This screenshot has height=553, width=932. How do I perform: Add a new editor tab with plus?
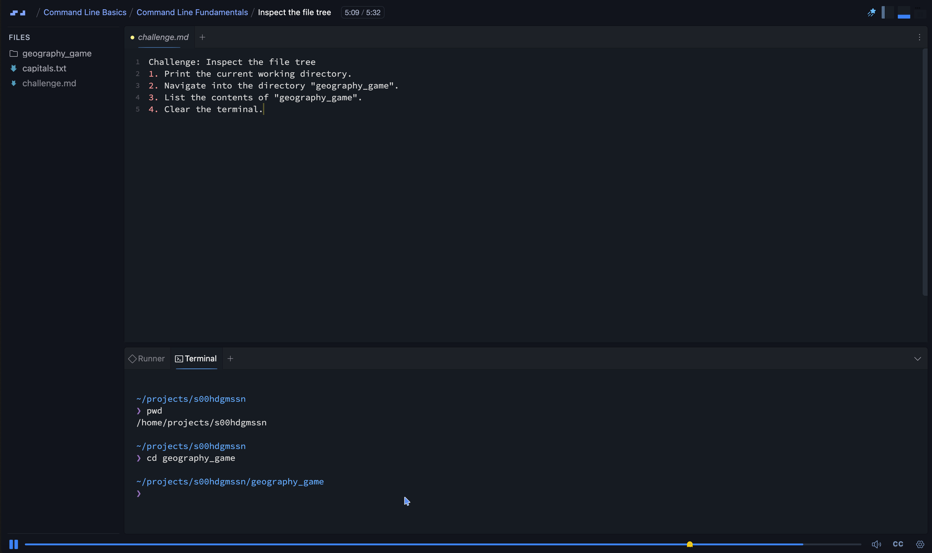[202, 37]
